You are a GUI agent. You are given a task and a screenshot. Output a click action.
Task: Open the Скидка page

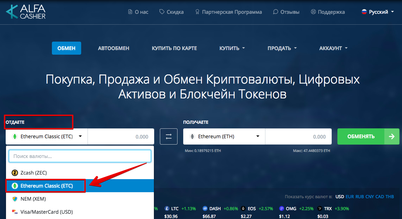pyautogui.click(x=172, y=12)
